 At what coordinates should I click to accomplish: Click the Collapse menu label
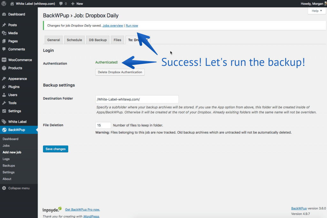coord(19,188)
